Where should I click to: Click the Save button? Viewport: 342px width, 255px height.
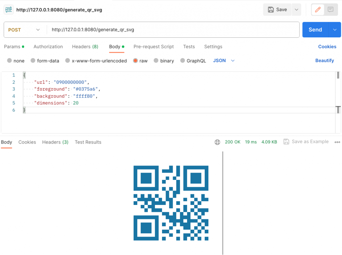tap(277, 10)
